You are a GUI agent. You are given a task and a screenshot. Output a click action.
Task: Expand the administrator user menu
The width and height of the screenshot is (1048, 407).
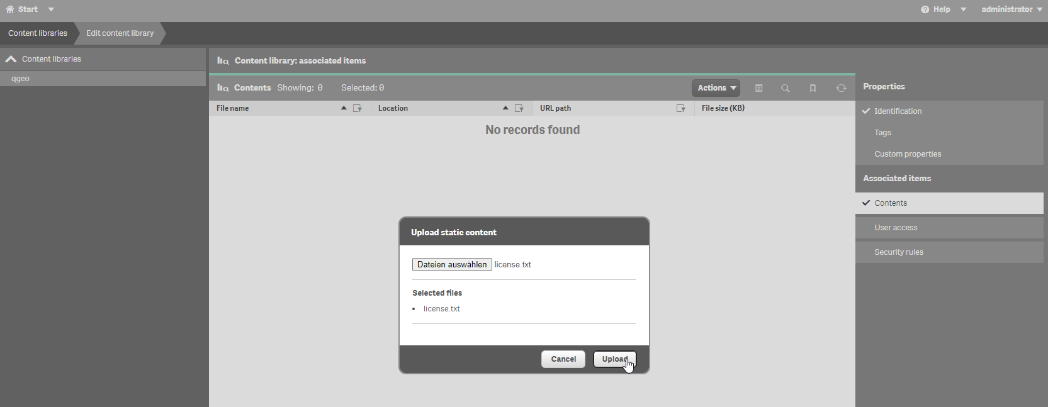(1011, 9)
